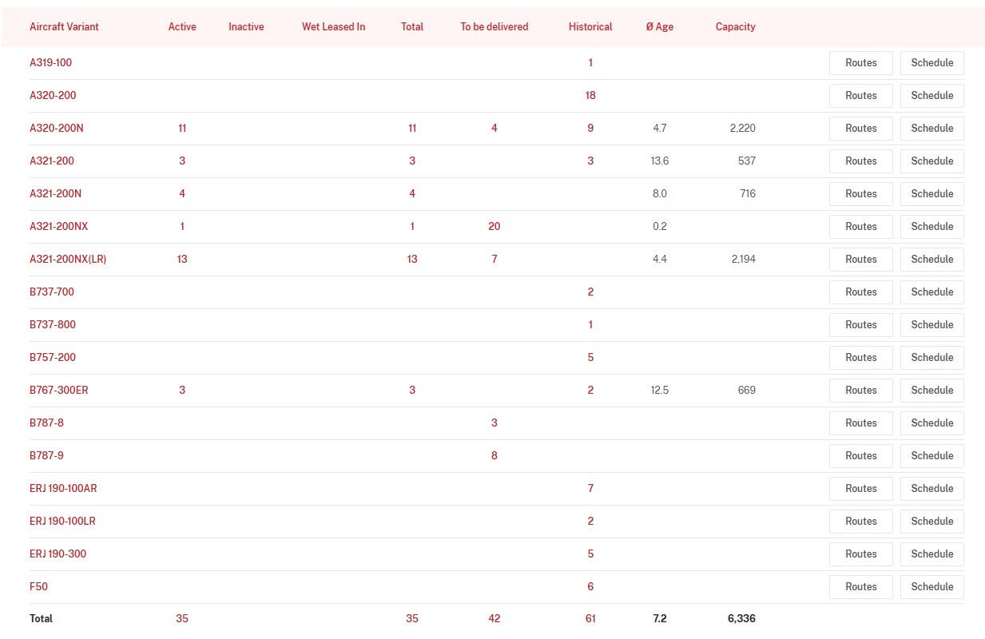View Routes for ERJ 190-300
This screenshot has height=639, width=985.
(861, 554)
